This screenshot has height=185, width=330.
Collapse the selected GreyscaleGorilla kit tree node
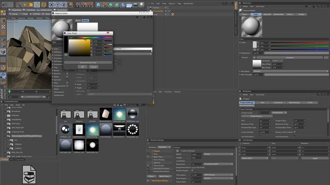(x=6, y=136)
